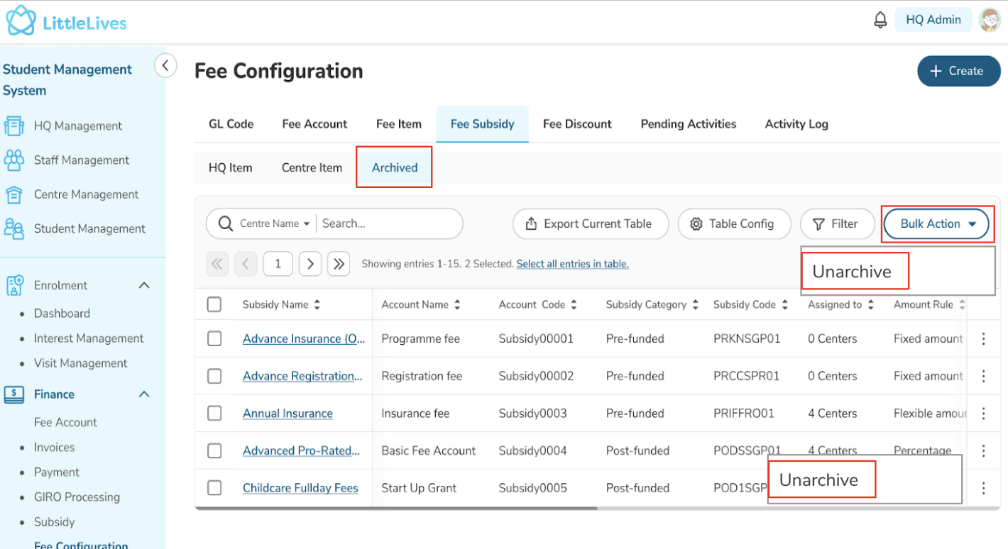Screen dimensions: 1008x549
Task: Tick the checkbox for Annual Insurance row
Action: pos(214,414)
